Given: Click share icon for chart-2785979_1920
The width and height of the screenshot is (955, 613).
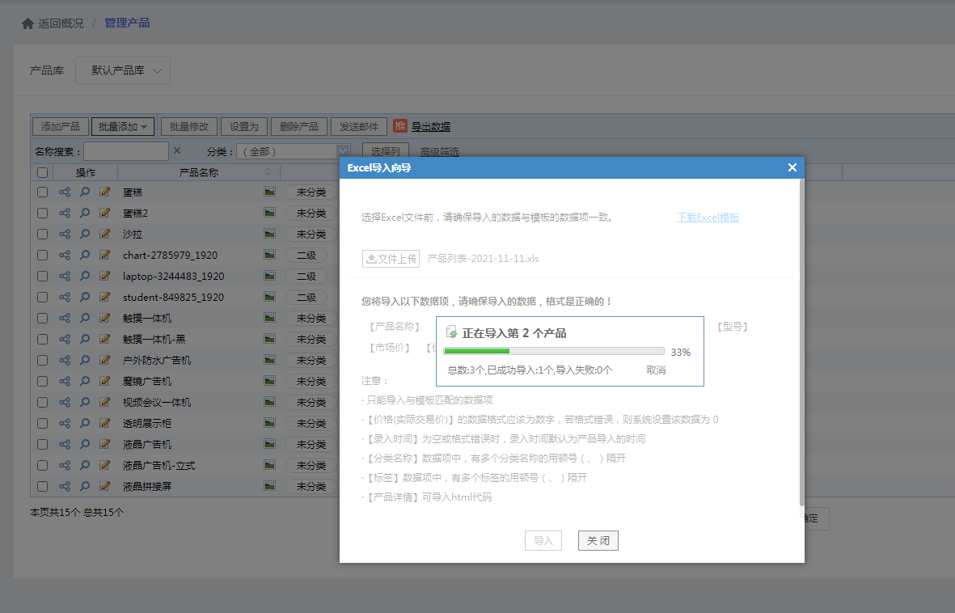Looking at the screenshot, I should pyautogui.click(x=65, y=255).
